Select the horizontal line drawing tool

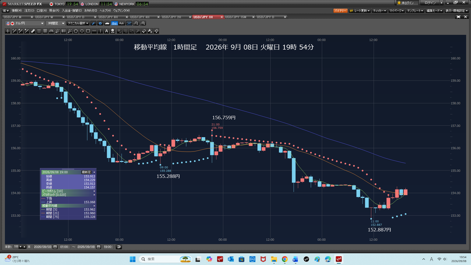coord(94,31)
